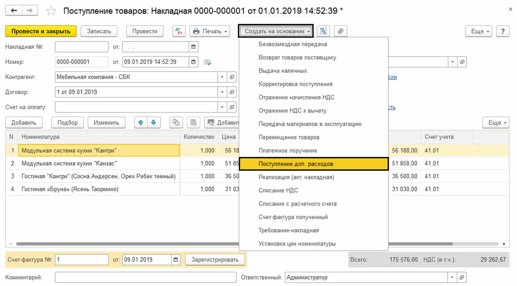Open the Печать dropdown menu

pyautogui.click(x=210, y=31)
